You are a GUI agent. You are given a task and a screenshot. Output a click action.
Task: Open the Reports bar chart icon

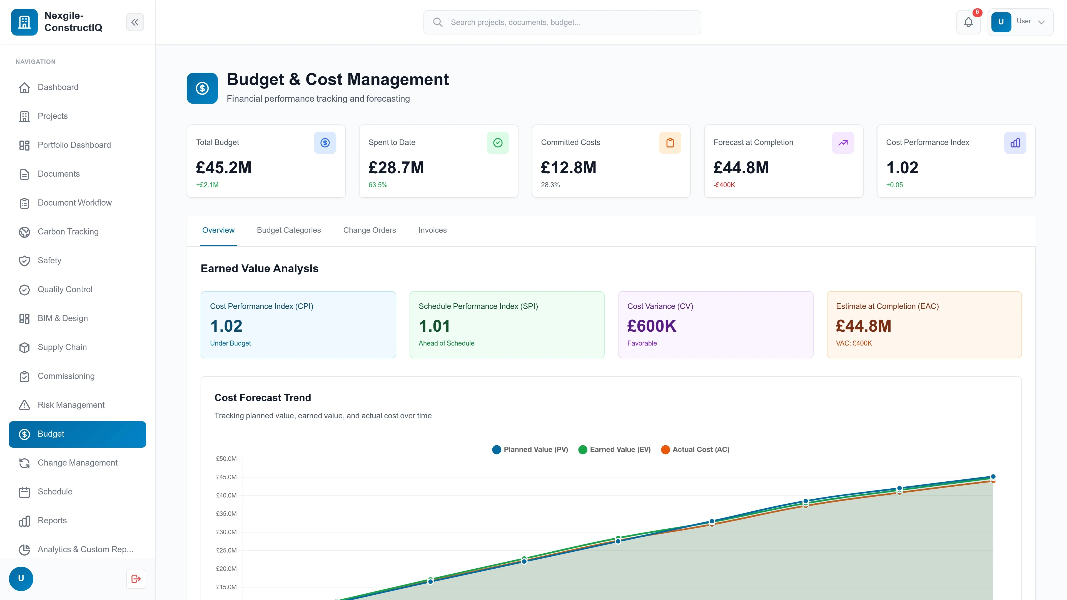(x=24, y=521)
